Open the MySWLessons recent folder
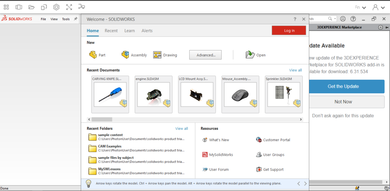 click(x=137, y=171)
